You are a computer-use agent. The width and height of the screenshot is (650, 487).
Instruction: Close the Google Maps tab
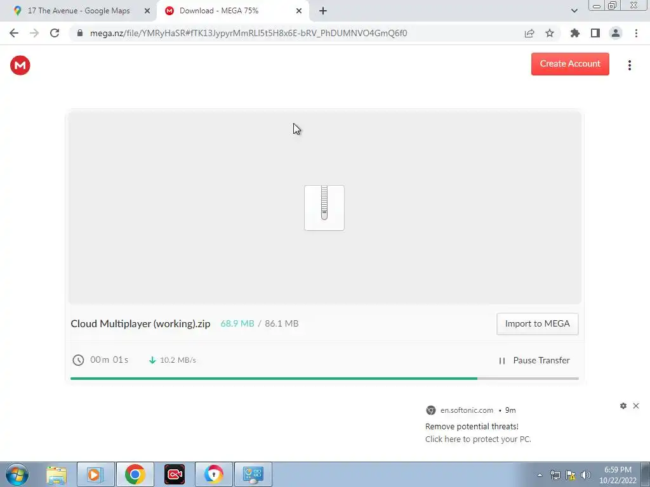tap(147, 11)
